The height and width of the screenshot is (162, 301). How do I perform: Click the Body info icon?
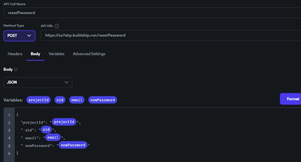pyautogui.click(x=16, y=70)
